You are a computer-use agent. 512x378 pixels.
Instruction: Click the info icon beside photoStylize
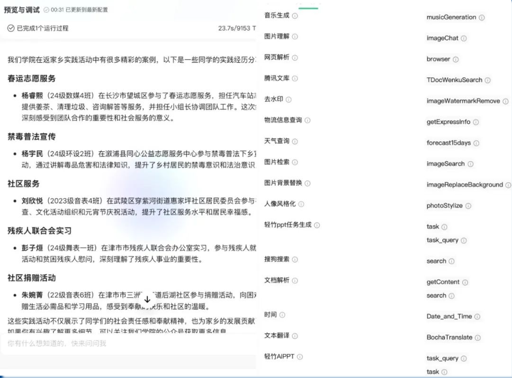(x=468, y=206)
